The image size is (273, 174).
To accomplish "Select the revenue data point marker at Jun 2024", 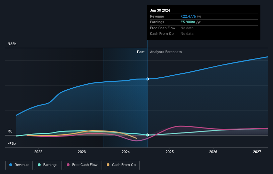I will pyautogui.click(x=147, y=79).
